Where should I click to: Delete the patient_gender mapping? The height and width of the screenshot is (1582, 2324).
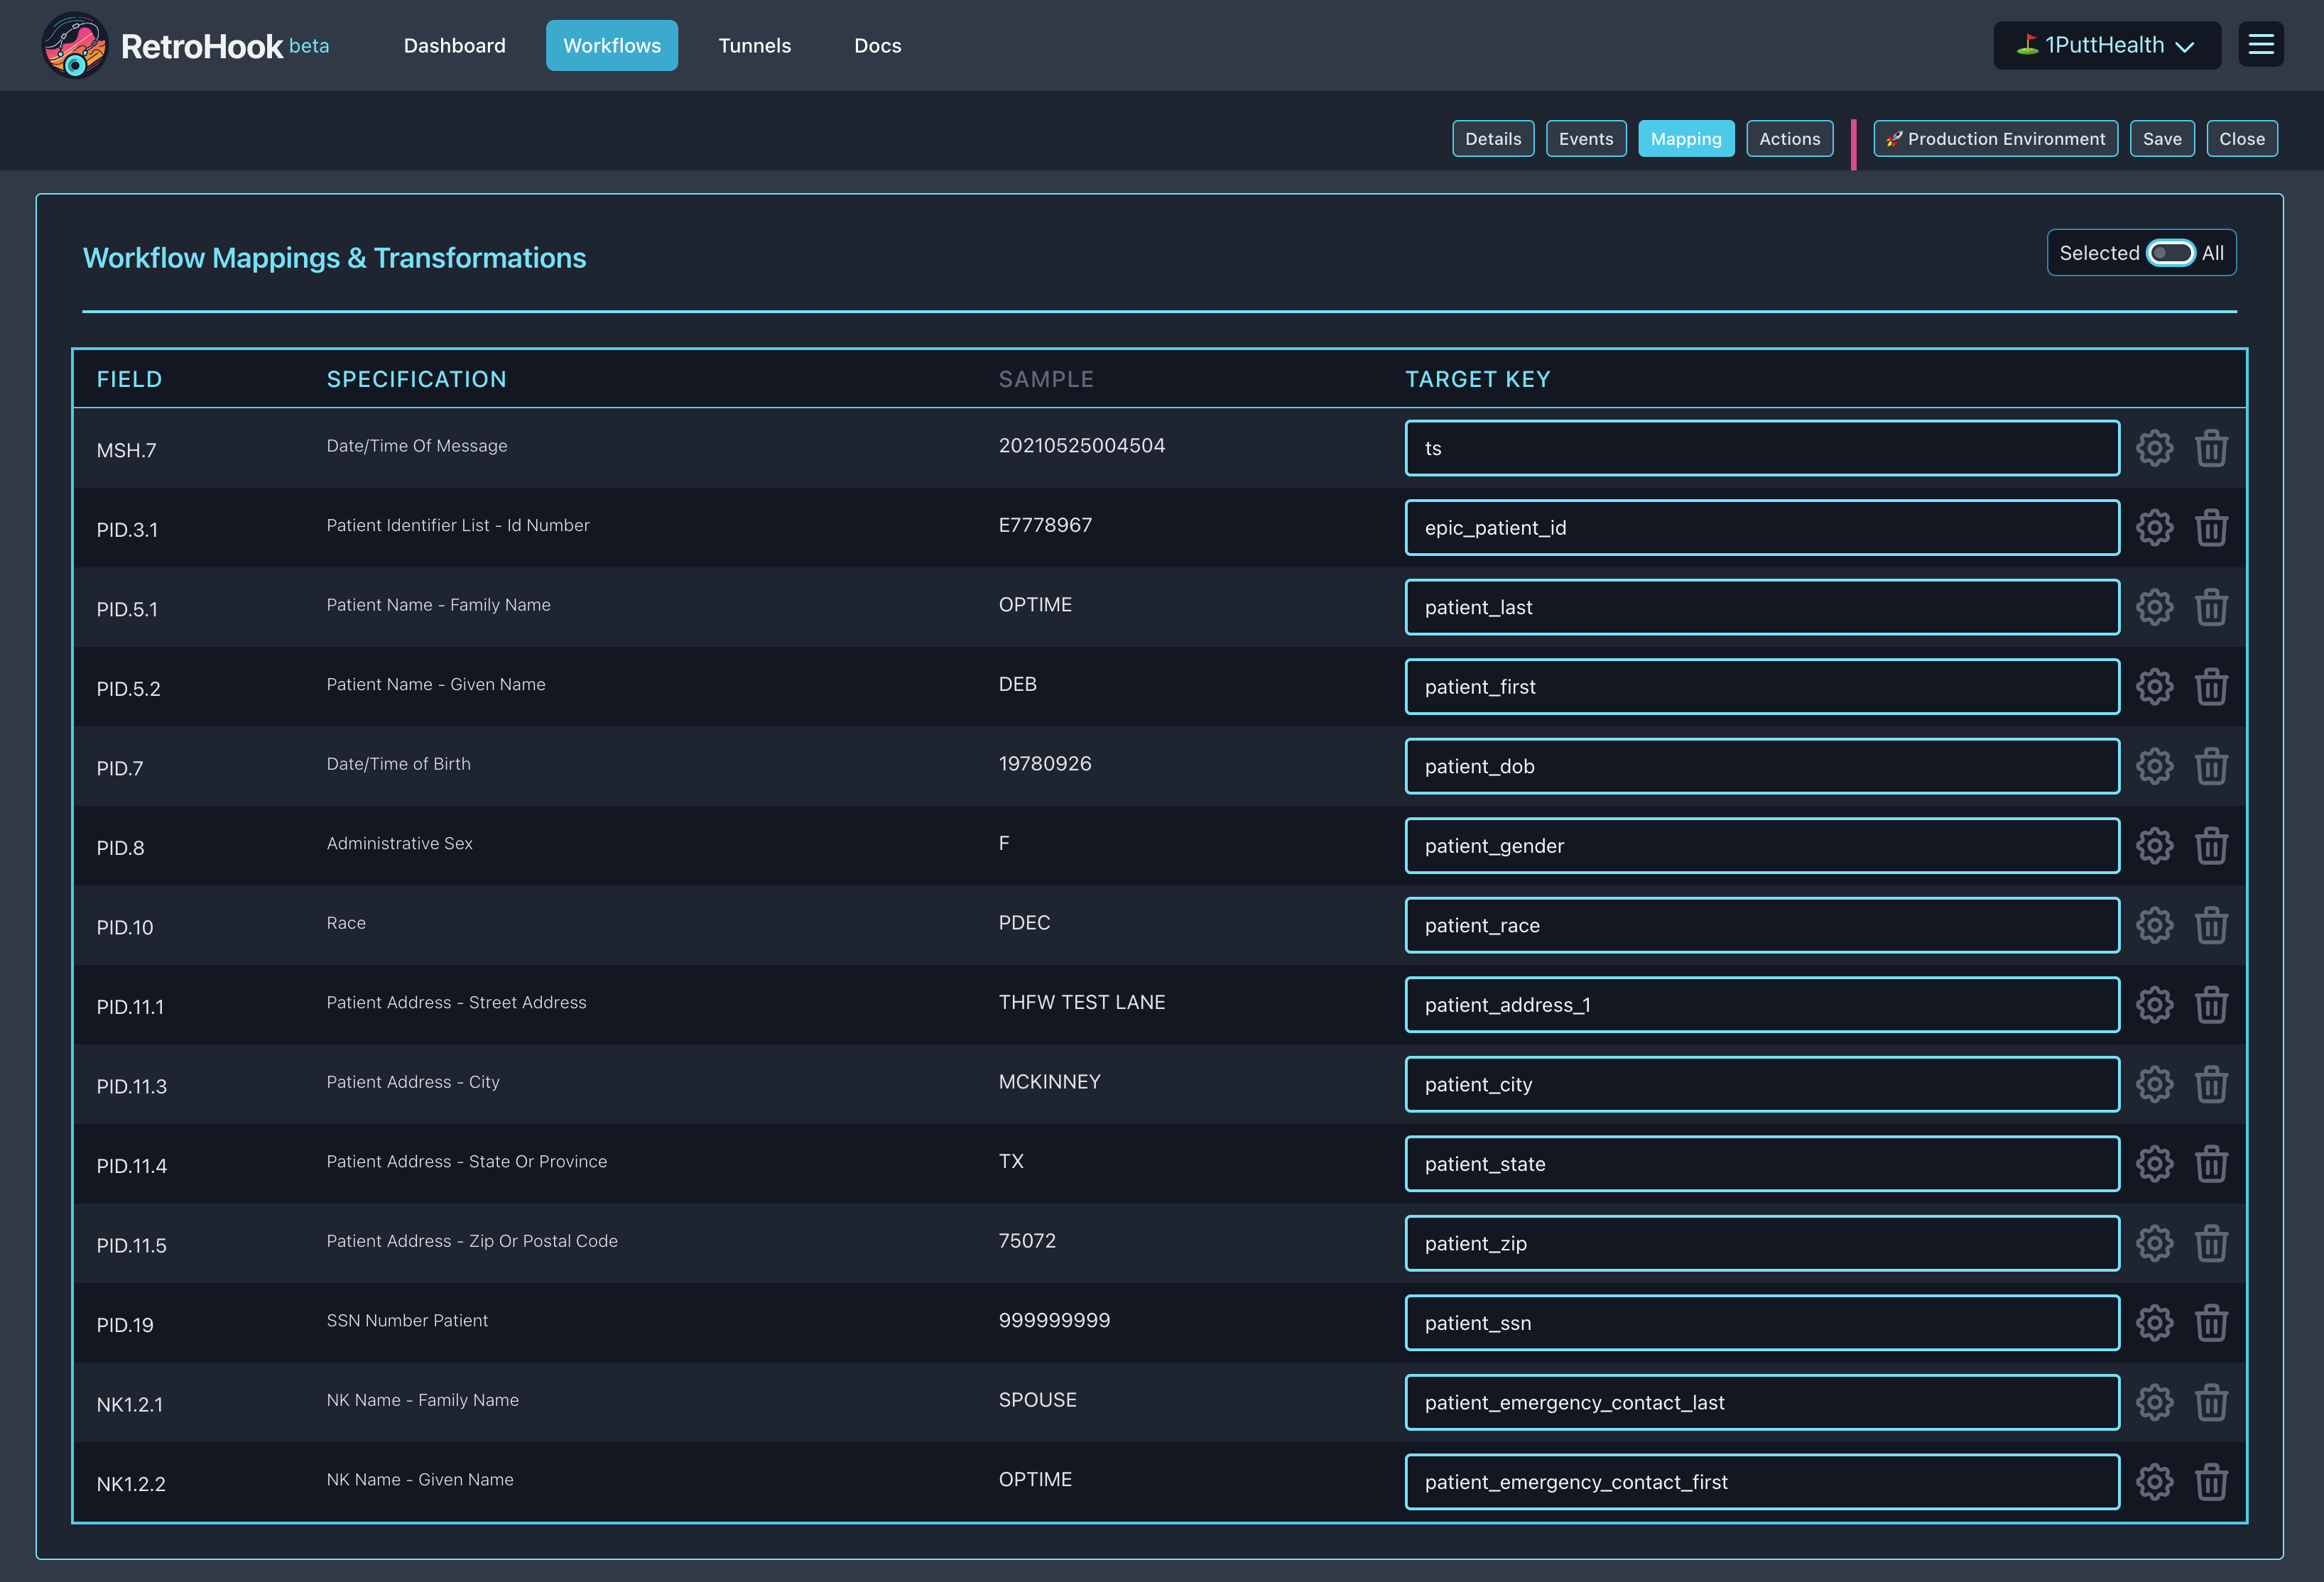(x=2211, y=846)
